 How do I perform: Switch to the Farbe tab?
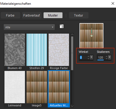tap(10, 15)
